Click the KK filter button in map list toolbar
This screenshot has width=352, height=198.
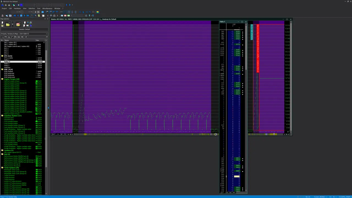click(19, 37)
